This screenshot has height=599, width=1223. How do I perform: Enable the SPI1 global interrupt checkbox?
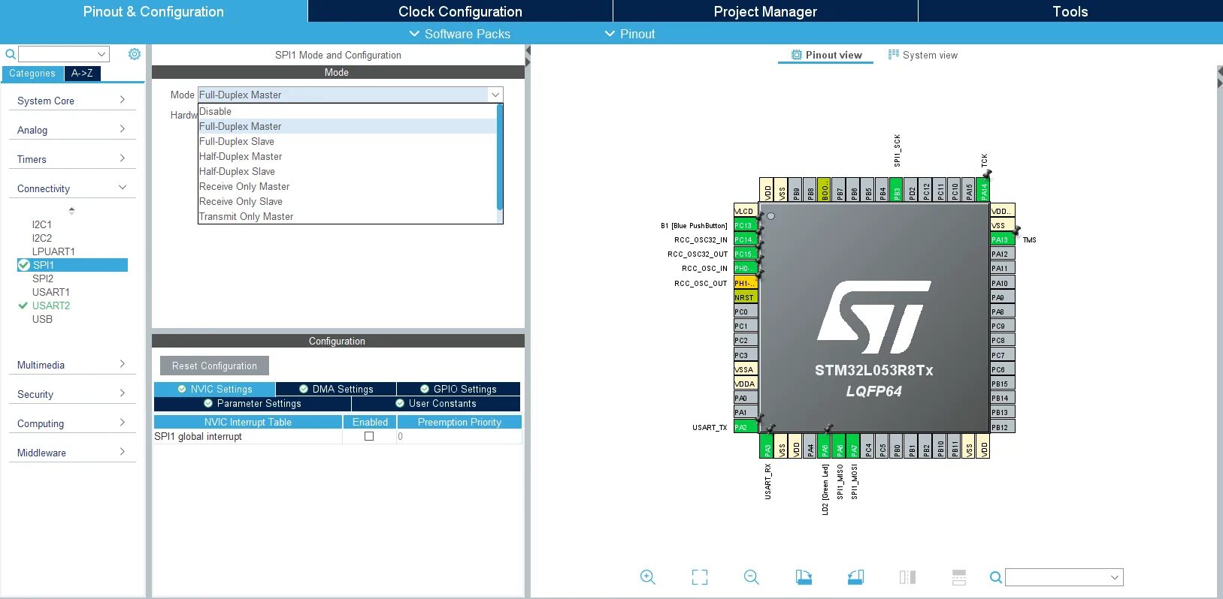tap(369, 436)
